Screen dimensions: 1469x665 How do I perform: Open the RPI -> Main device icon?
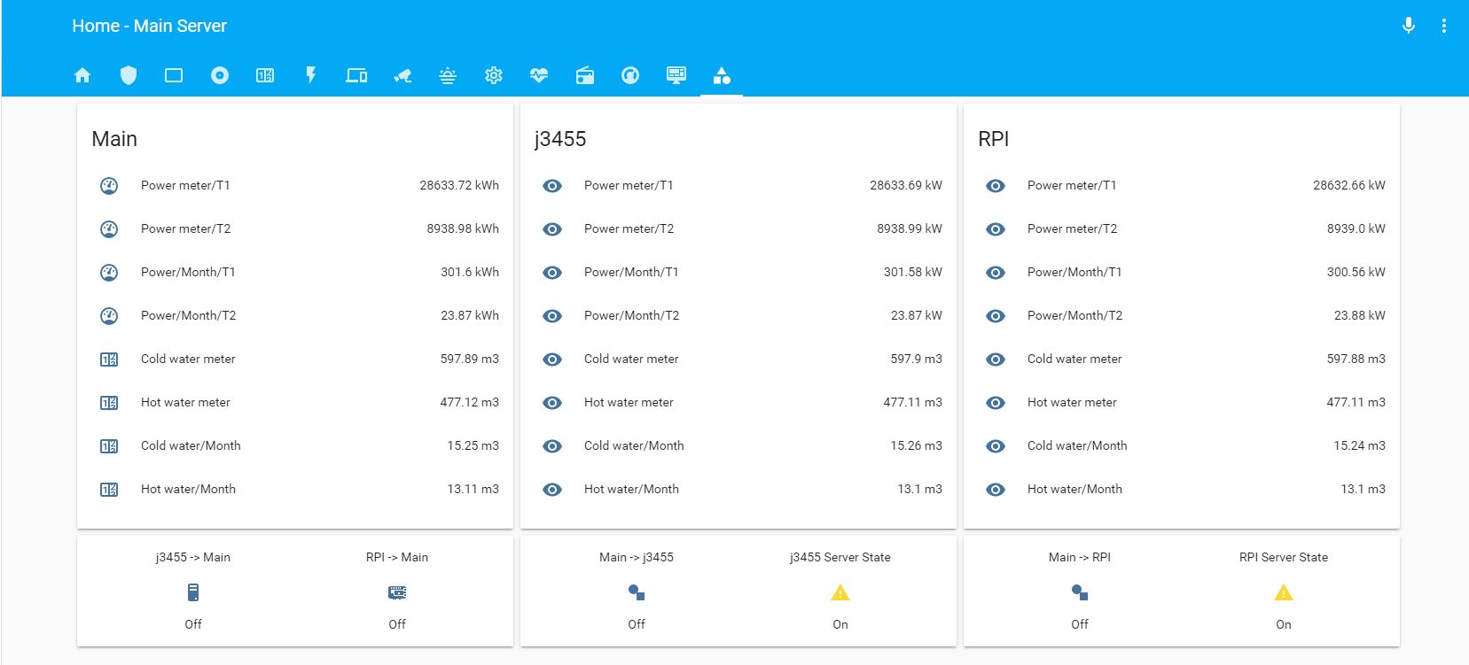point(397,592)
